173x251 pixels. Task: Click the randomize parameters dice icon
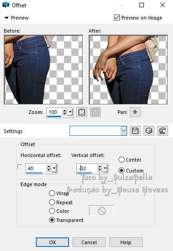pos(149,131)
